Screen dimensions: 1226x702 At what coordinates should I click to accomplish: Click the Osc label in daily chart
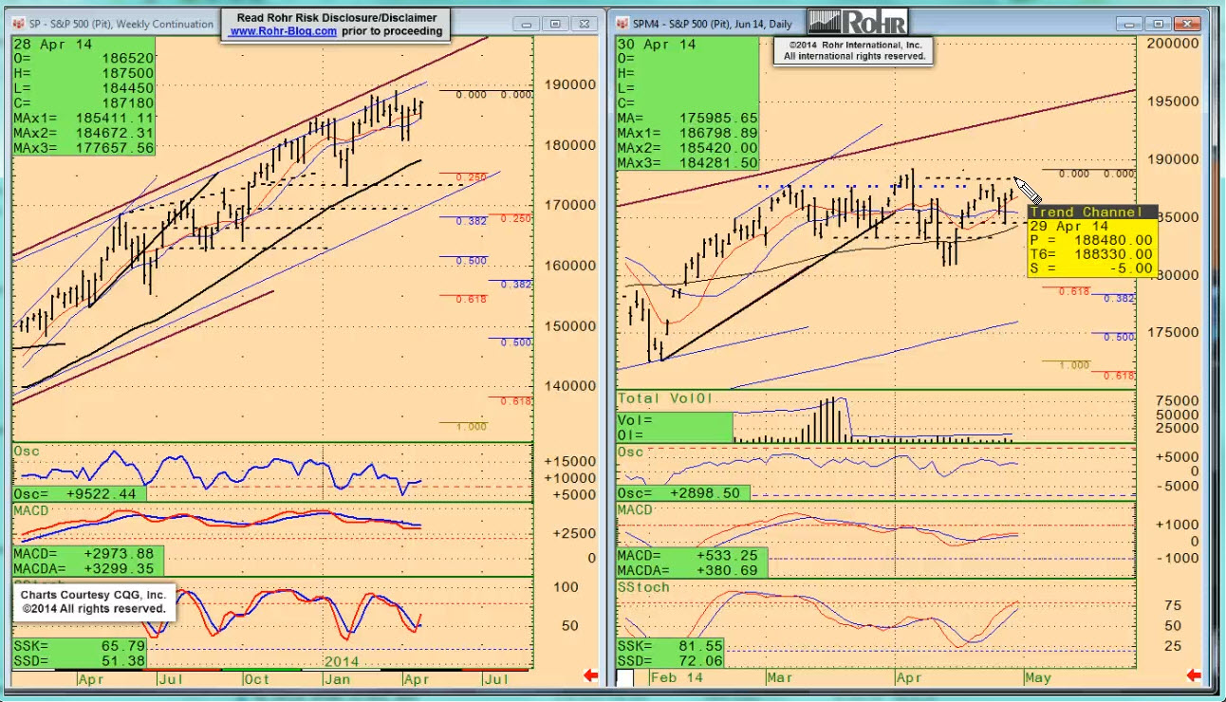(630, 452)
